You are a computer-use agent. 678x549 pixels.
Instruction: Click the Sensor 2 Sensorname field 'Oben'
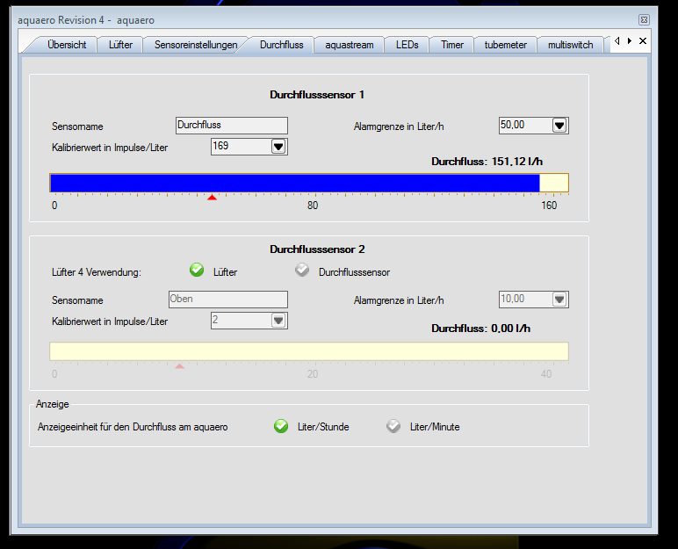pos(228,300)
